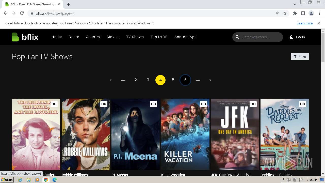Screen dimensions: 325x183
Task: Jump to the first page with « button
Action: coord(111,80)
